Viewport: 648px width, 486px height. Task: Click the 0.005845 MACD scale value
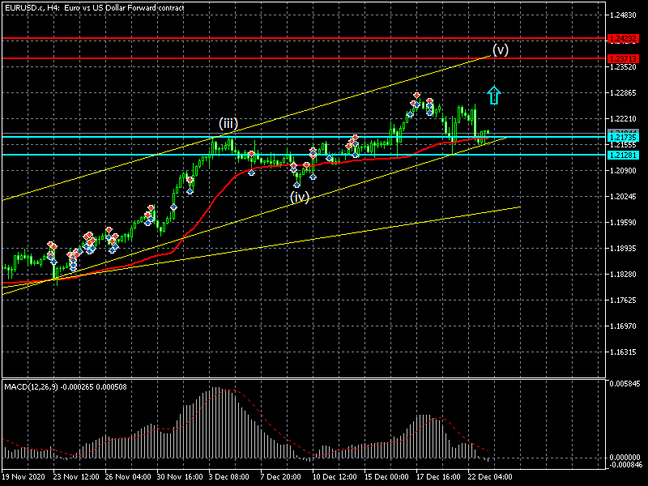coord(625,383)
